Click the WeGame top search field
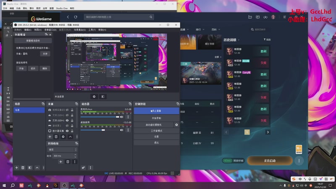This screenshot has width=336, height=189. click(119, 17)
